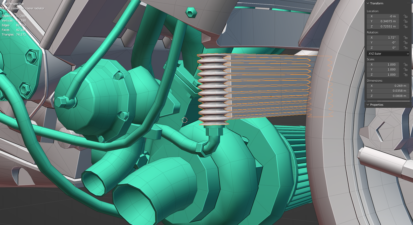Viewport: 413px width, 225px height.
Task: Click the Triangles 74,171 statistic
Action: [14, 34]
